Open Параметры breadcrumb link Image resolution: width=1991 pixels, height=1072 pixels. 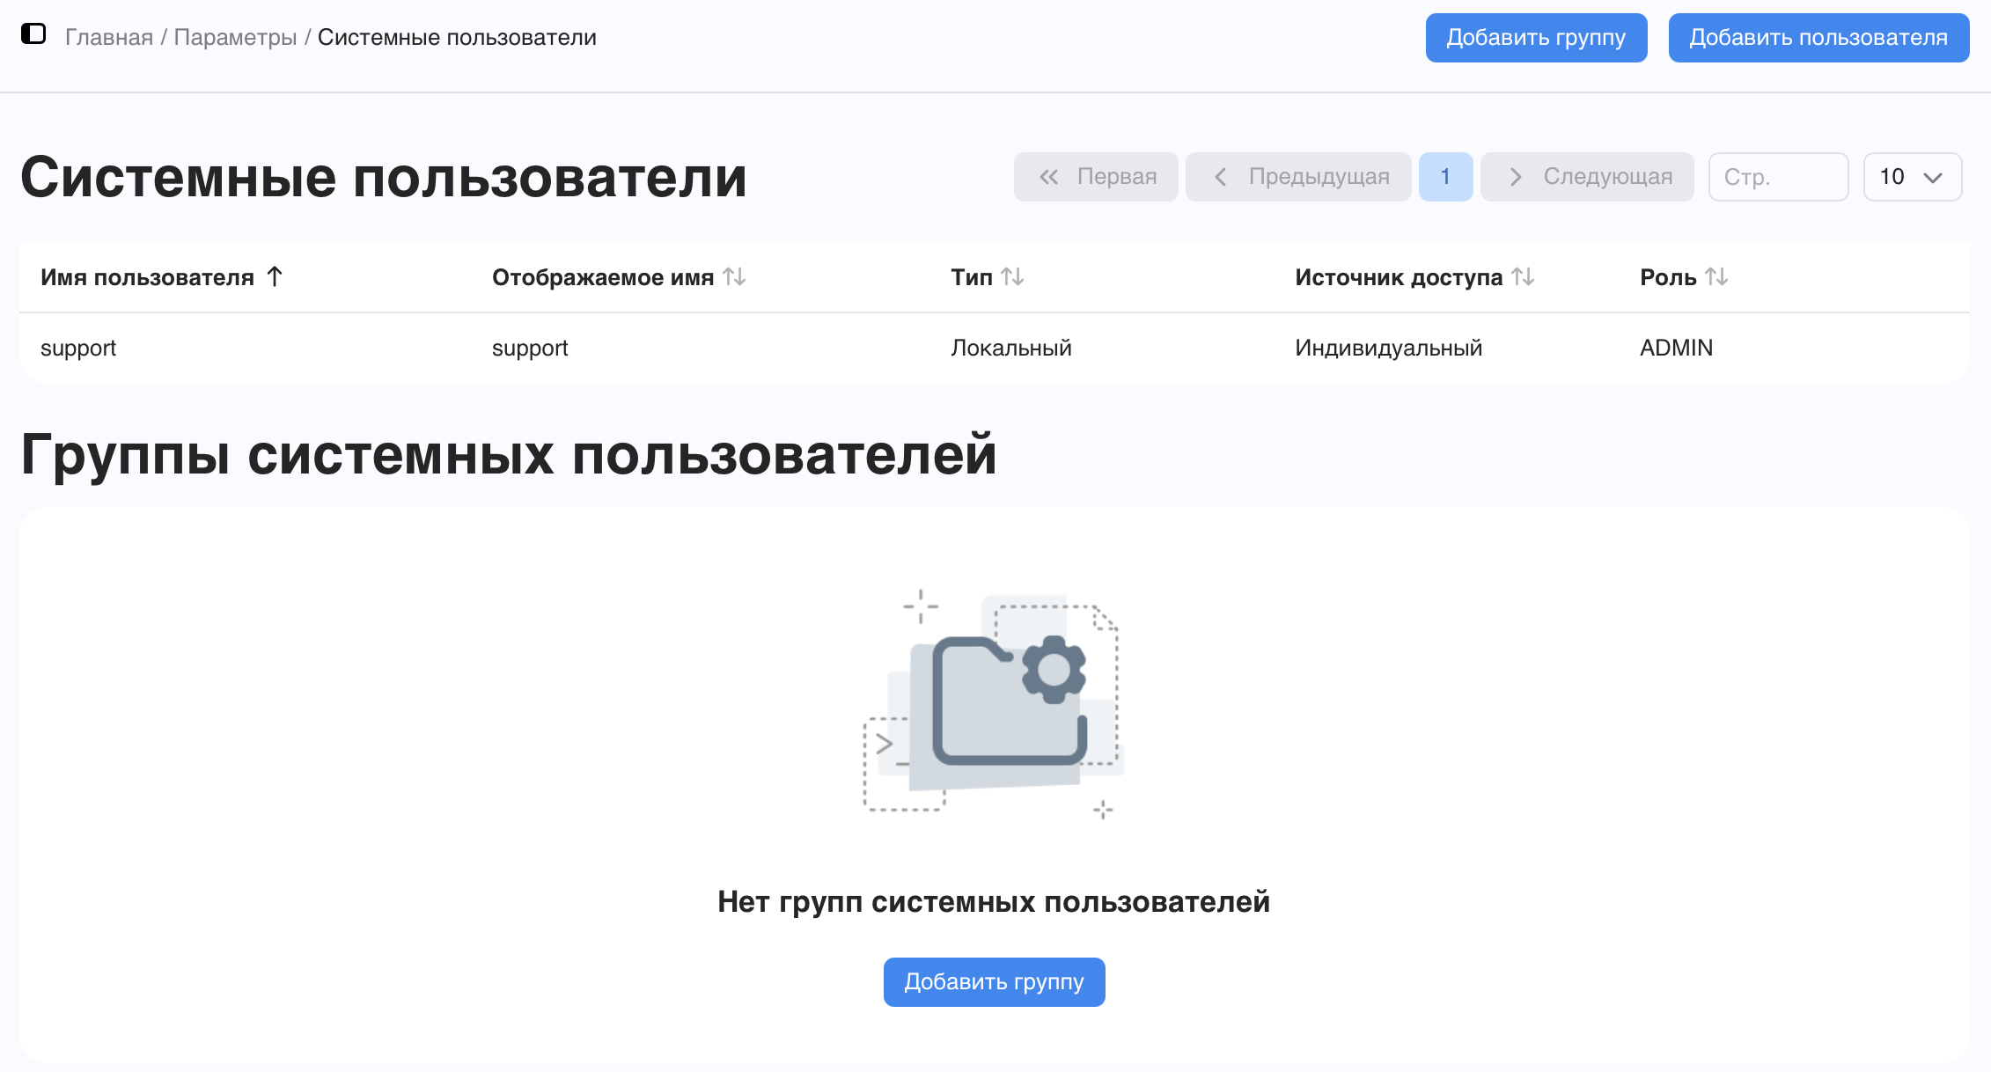pos(235,38)
